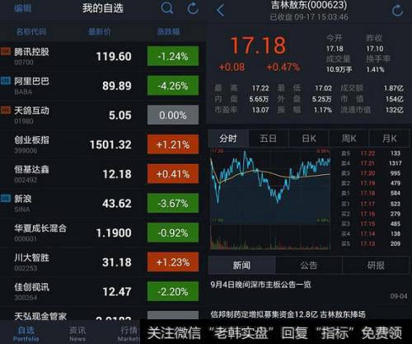
Task: Open the search magnifier icon
Action: coord(166,8)
